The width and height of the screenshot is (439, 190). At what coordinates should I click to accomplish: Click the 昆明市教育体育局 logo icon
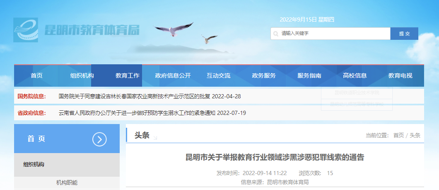[x=26, y=30]
